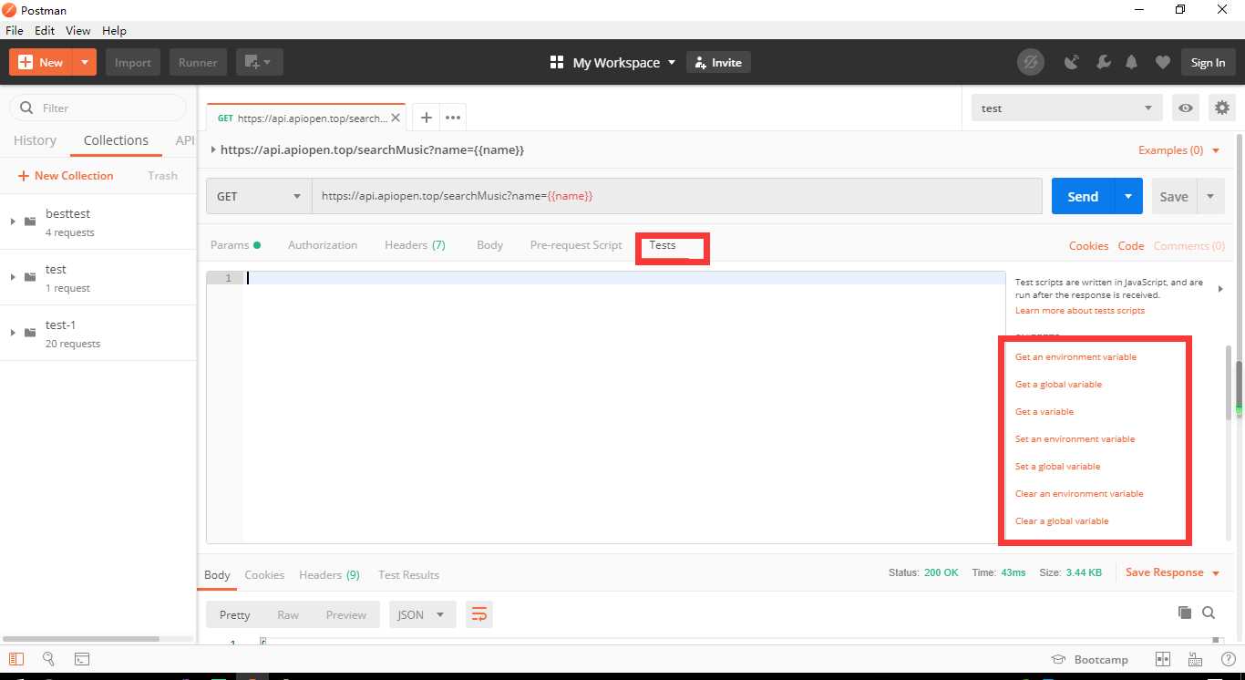Open the GET method dropdown
Viewport: 1245px width, 680px height.
259,196
